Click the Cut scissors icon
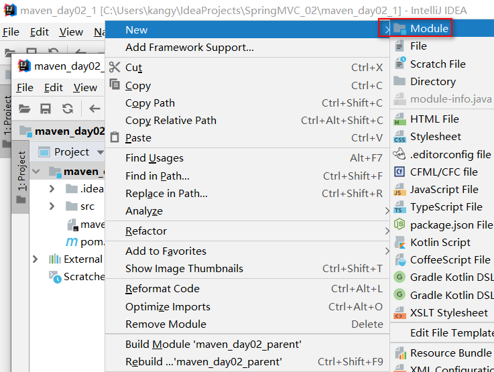This screenshot has width=494, height=372. pyautogui.click(x=115, y=67)
